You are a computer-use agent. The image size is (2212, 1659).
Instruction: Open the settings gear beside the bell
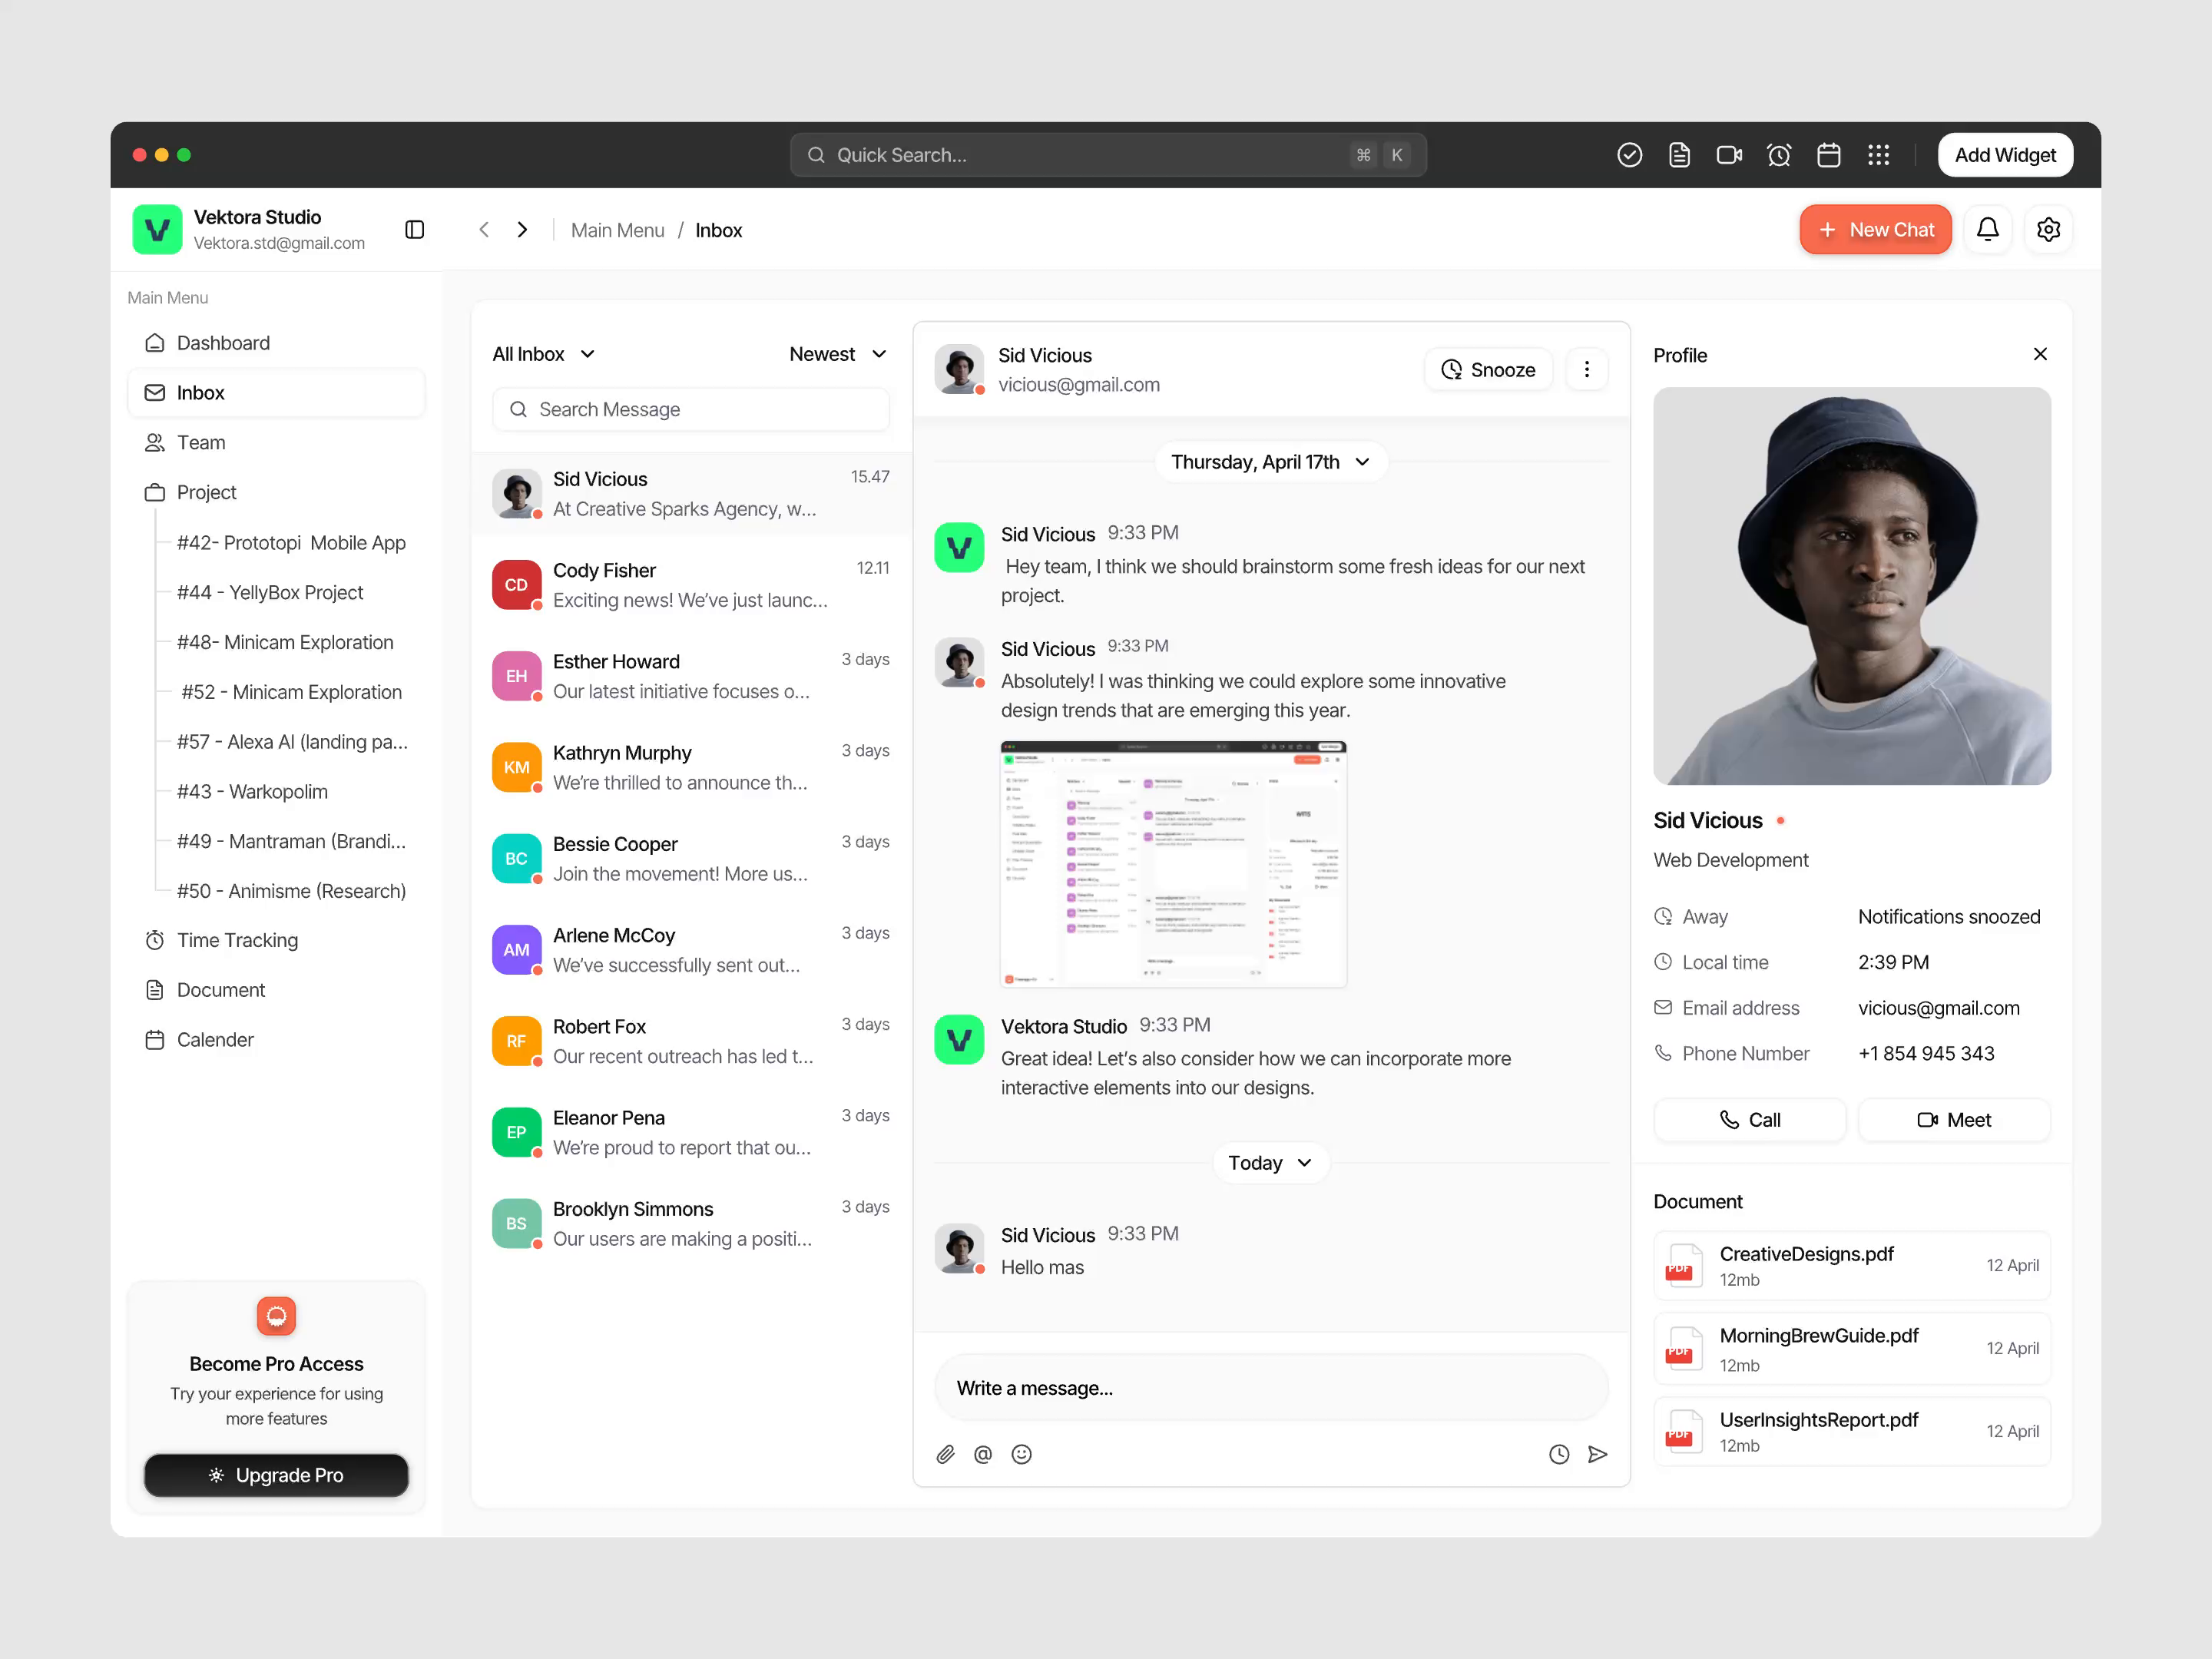[x=2049, y=229]
